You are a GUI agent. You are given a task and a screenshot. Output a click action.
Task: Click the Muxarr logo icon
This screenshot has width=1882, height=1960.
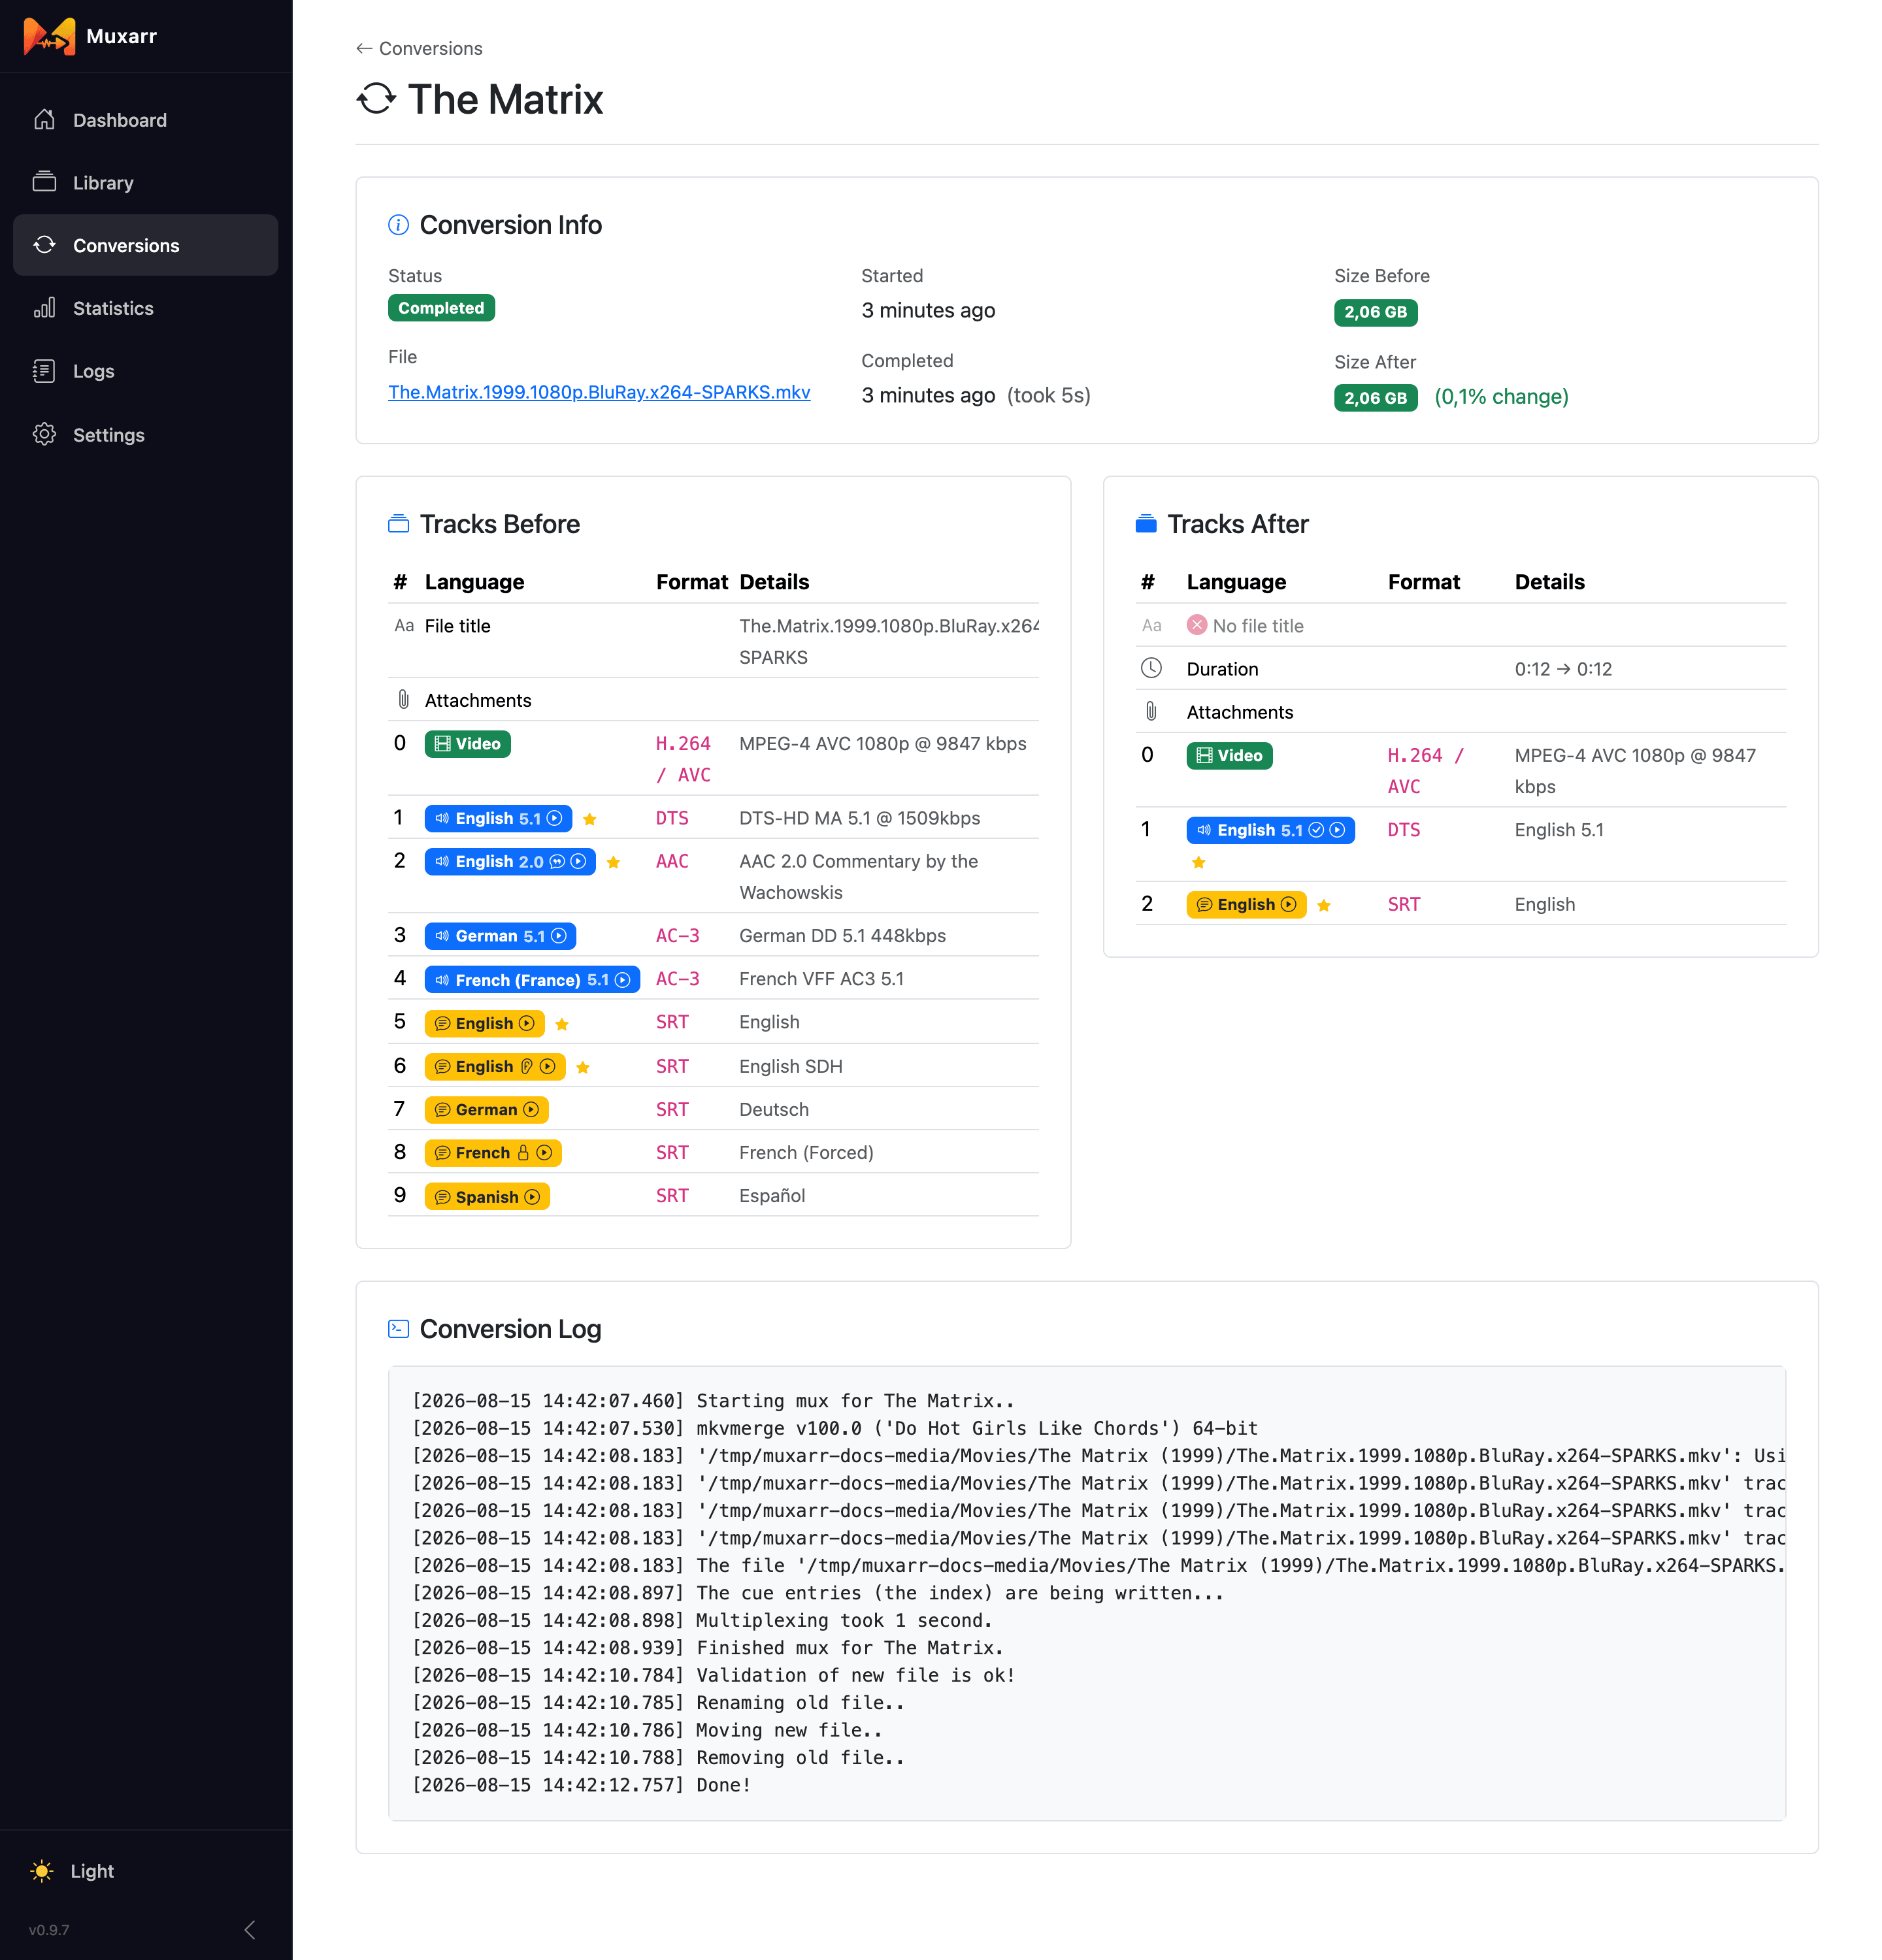click(49, 37)
